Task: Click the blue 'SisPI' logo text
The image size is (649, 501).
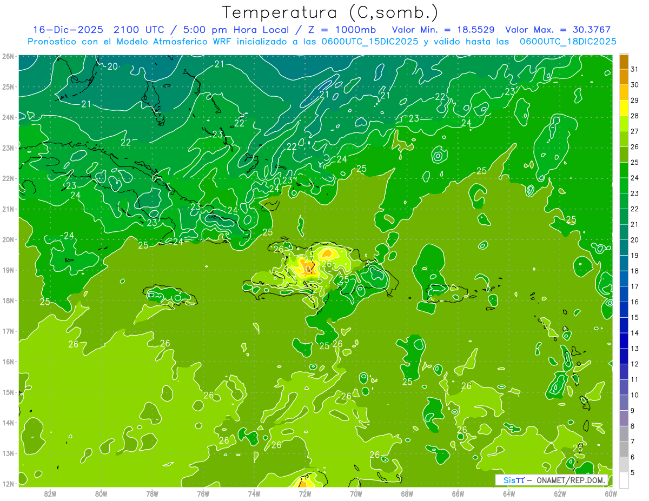Action: [x=513, y=480]
